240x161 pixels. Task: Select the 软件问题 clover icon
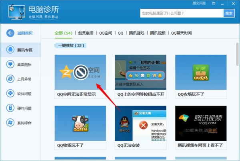(x=10, y=93)
